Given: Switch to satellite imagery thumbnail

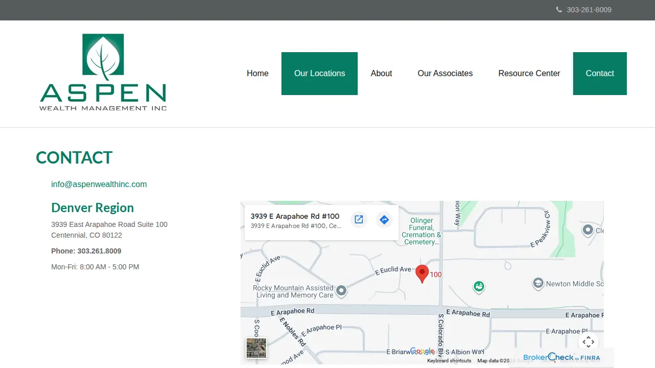Looking at the screenshot, I should (x=256, y=348).
